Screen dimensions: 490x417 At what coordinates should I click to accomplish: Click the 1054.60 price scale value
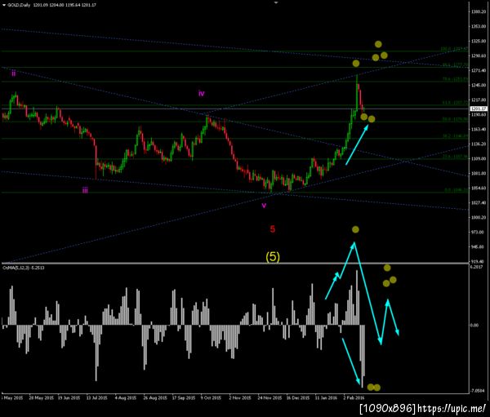tap(478, 188)
